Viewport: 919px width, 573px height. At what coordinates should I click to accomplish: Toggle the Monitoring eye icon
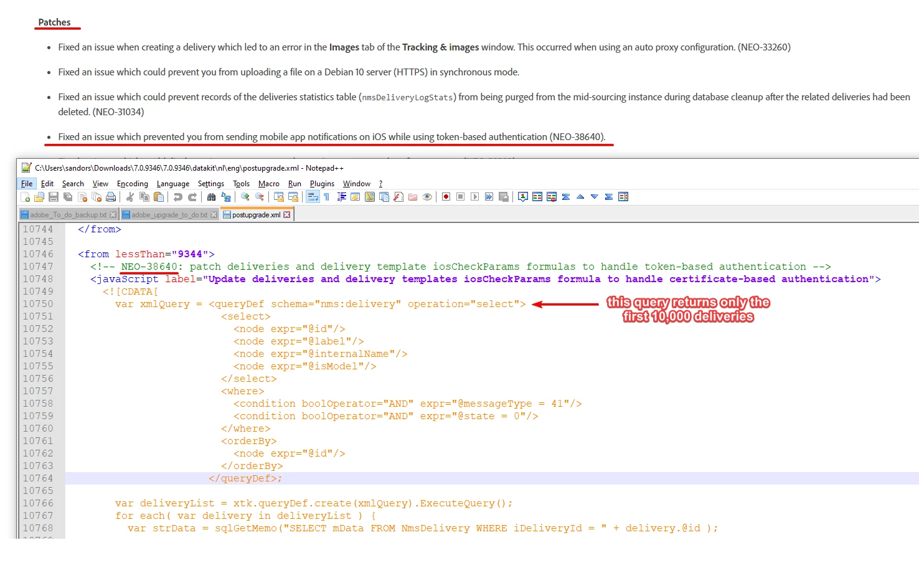click(427, 197)
